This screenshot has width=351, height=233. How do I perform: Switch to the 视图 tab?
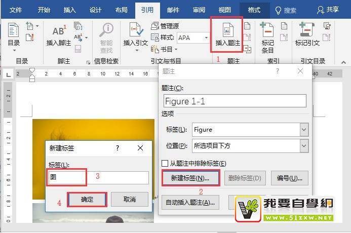point(225,10)
